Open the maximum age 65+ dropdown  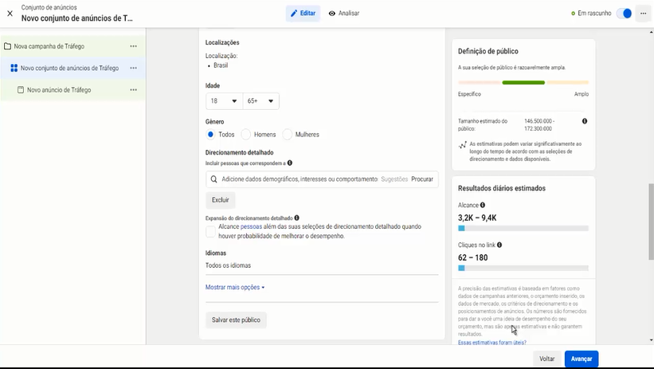pyautogui.click(x=260, y=101)
